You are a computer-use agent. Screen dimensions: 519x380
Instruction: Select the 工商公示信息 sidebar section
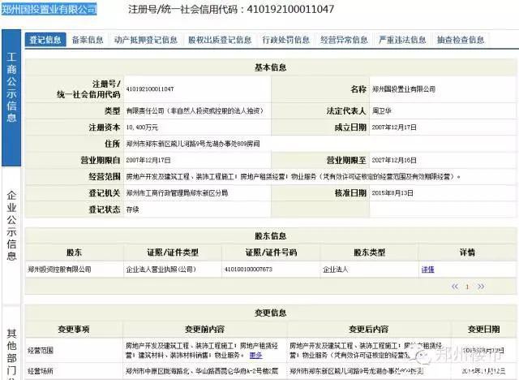coord(11,97)
